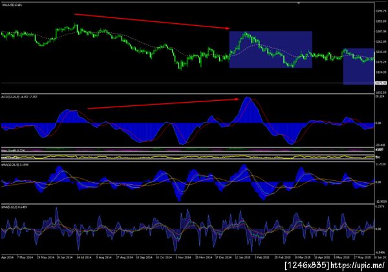Click the 7 May 2014 date on time axis
Screen dimensions: 388x272
(25, 257)
